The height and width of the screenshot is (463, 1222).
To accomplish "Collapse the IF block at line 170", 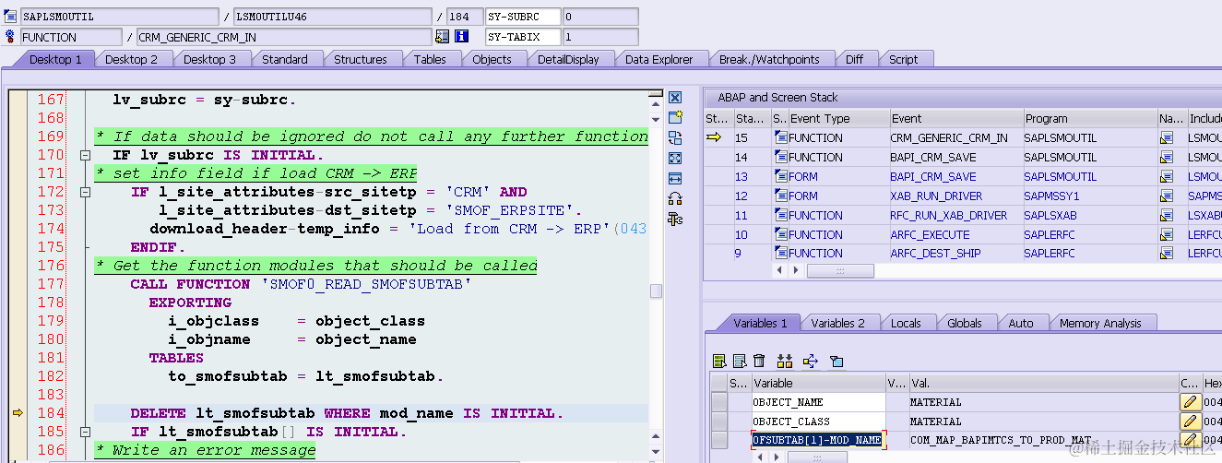I will (x=85, y=156).
